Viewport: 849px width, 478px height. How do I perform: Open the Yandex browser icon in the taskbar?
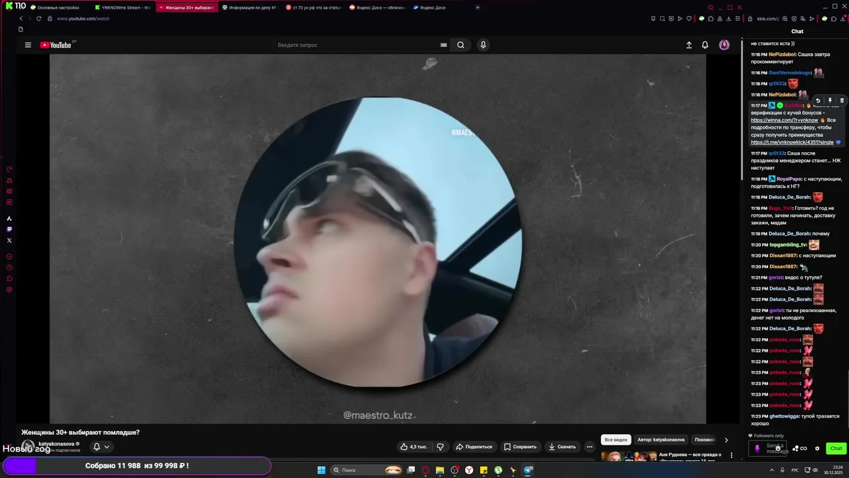click(469, 470)
